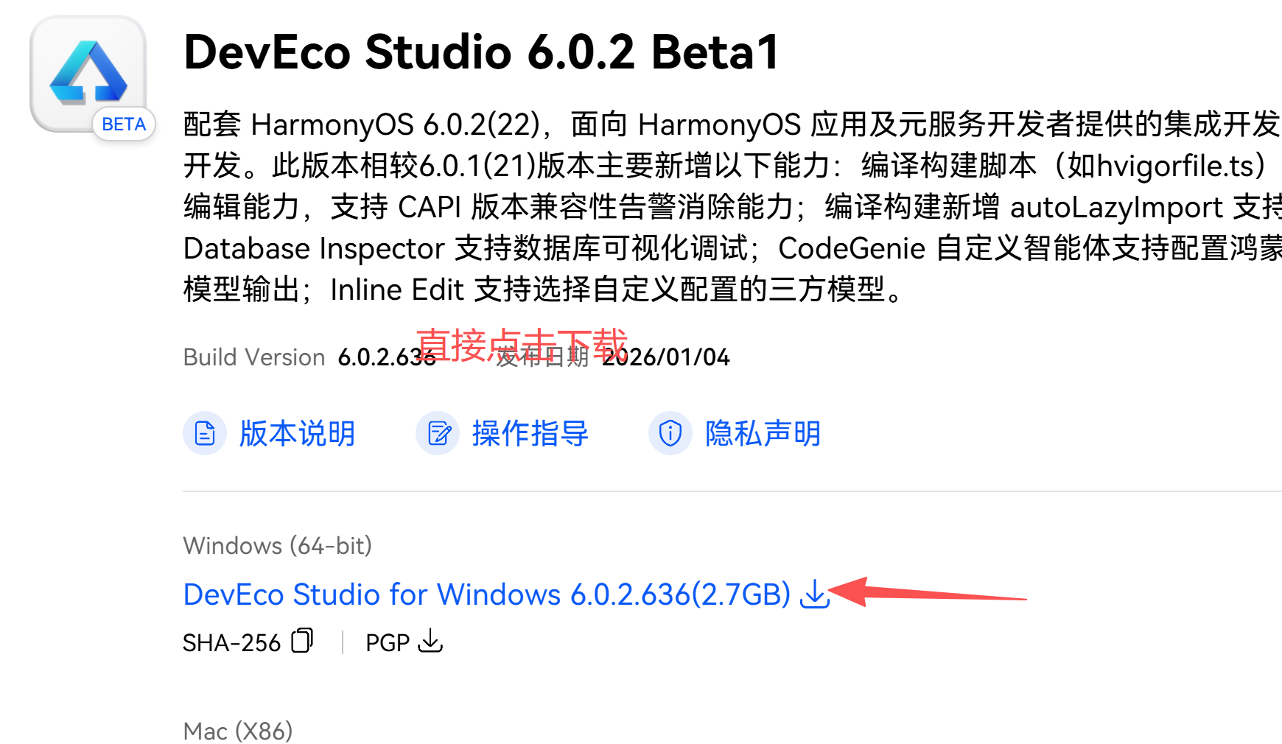Click the SHA-256 label text
The width and height of the screenshot is (1282, 744).
pos(231,643)
